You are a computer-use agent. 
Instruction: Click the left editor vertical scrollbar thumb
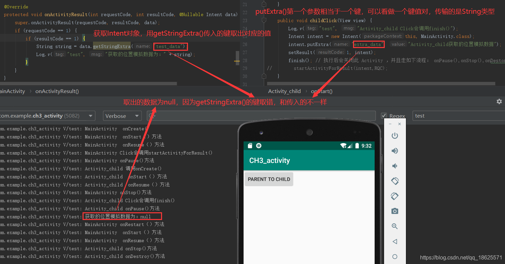click(238, 58)
